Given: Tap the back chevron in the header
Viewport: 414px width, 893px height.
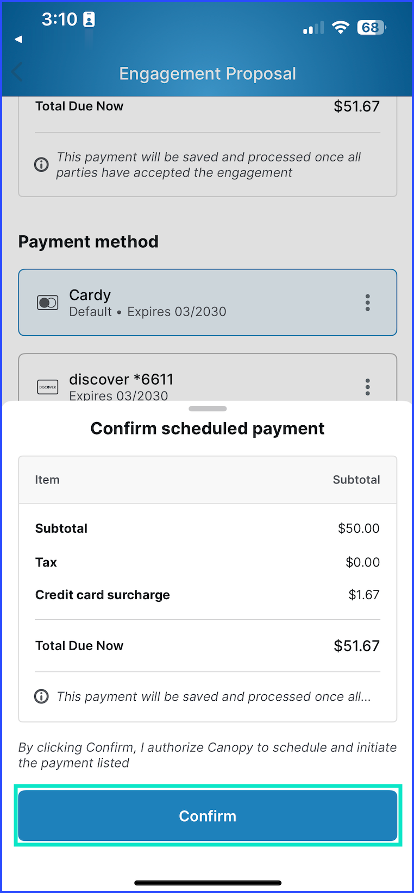Looking at the screenshot, I should [x=17, y=72].
